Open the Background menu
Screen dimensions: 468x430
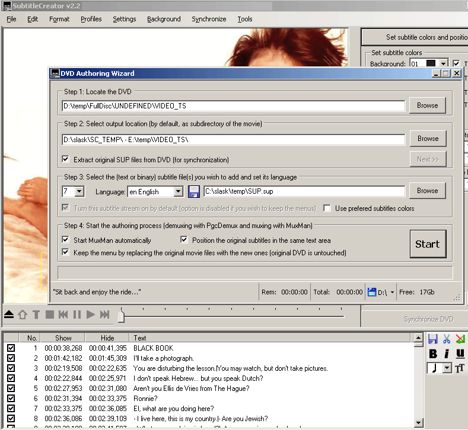[x=164, y=19]
